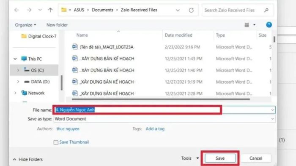The width and height of the screenshot is (296, 166).
Task: Select file (Tên đề tài)_MAQT_LOGT23A
Action: pos(107,47)
